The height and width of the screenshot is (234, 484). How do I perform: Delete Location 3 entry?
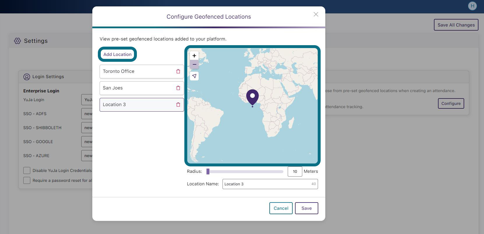point(178,105)
